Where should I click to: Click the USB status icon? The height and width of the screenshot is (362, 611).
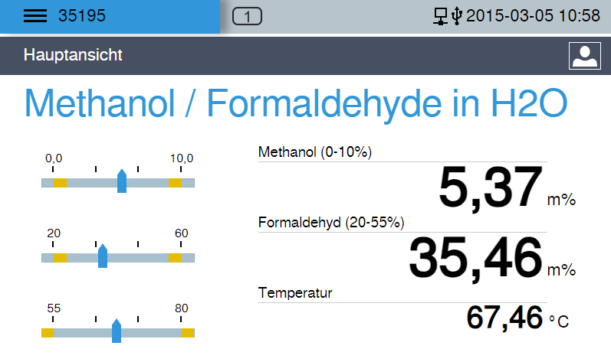[x=457, y=16]
